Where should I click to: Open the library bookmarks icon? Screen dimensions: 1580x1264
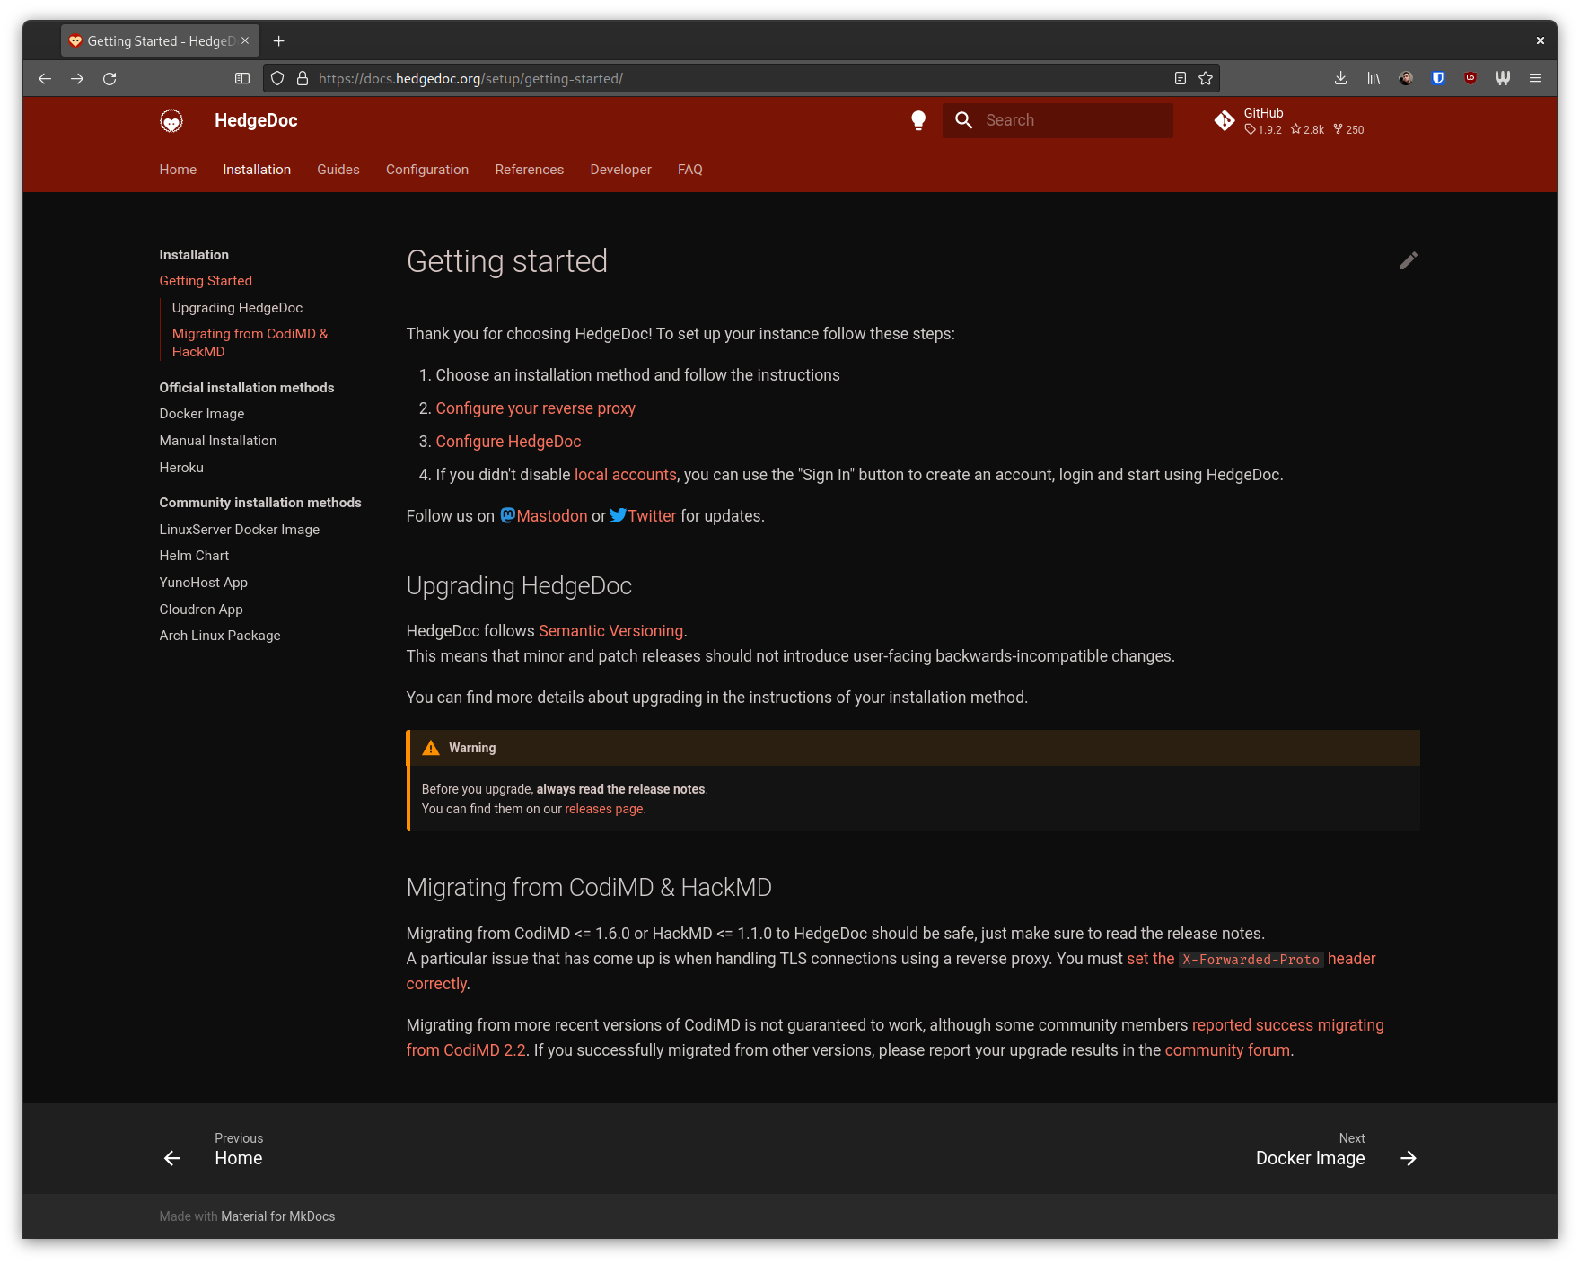tap(1374, 79)
